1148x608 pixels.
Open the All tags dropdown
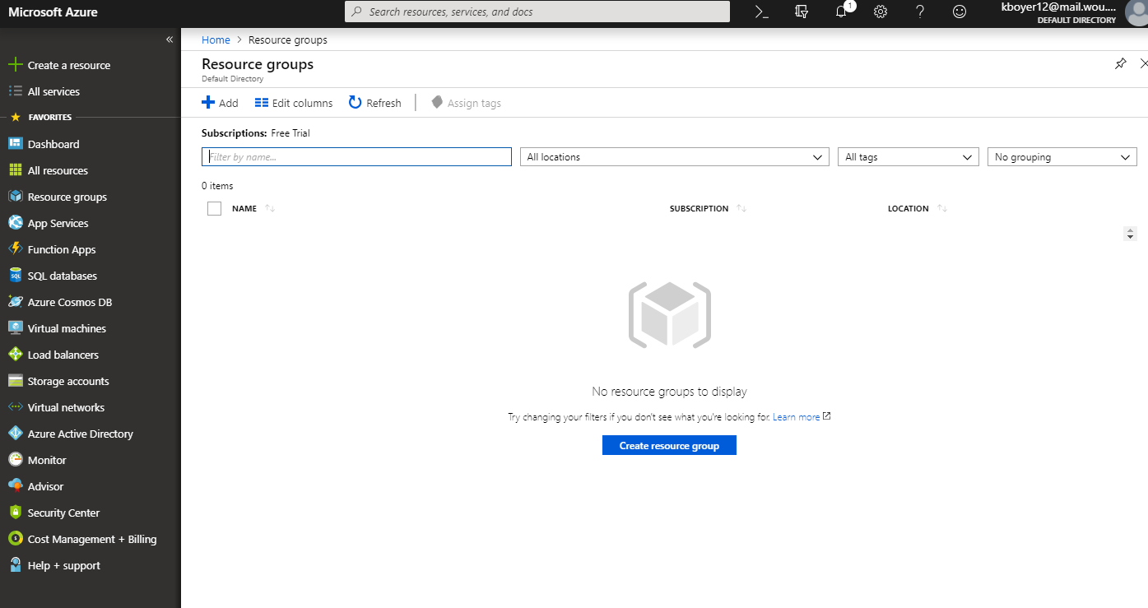[x=909, y=157]
